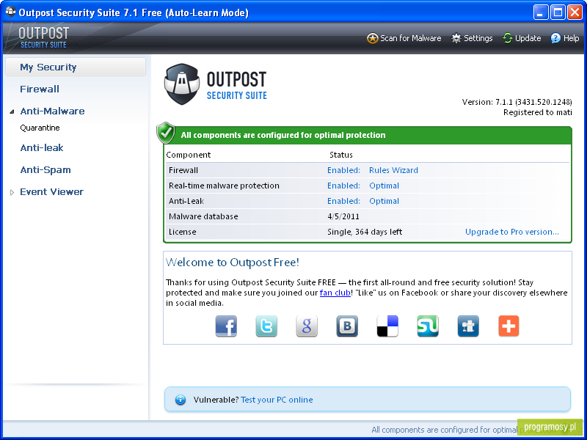Click Scan for Malware text button
The width and height of the screenshot is (587, 440).
pos(411,38)
